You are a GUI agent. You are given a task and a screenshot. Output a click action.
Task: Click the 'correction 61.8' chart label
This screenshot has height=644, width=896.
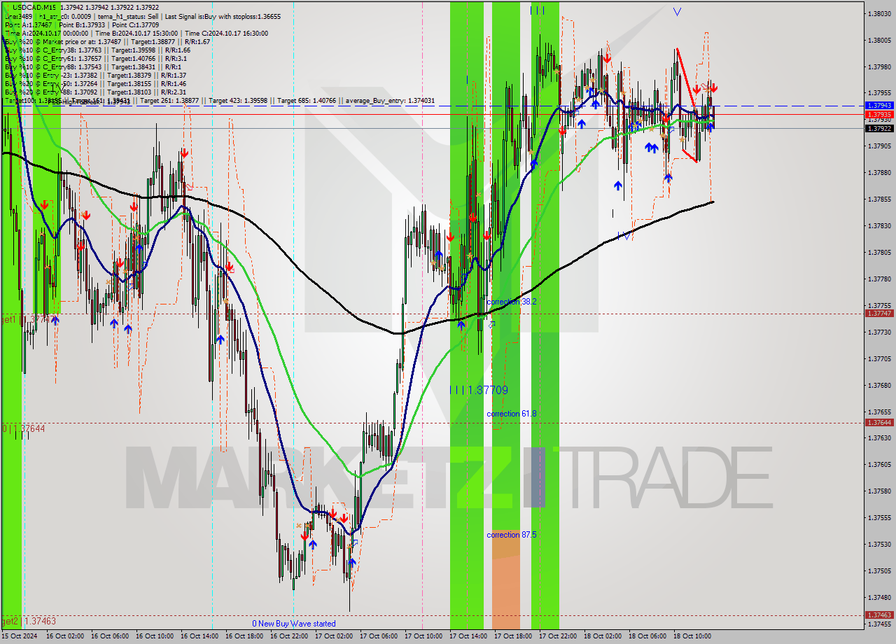point(512,414)
